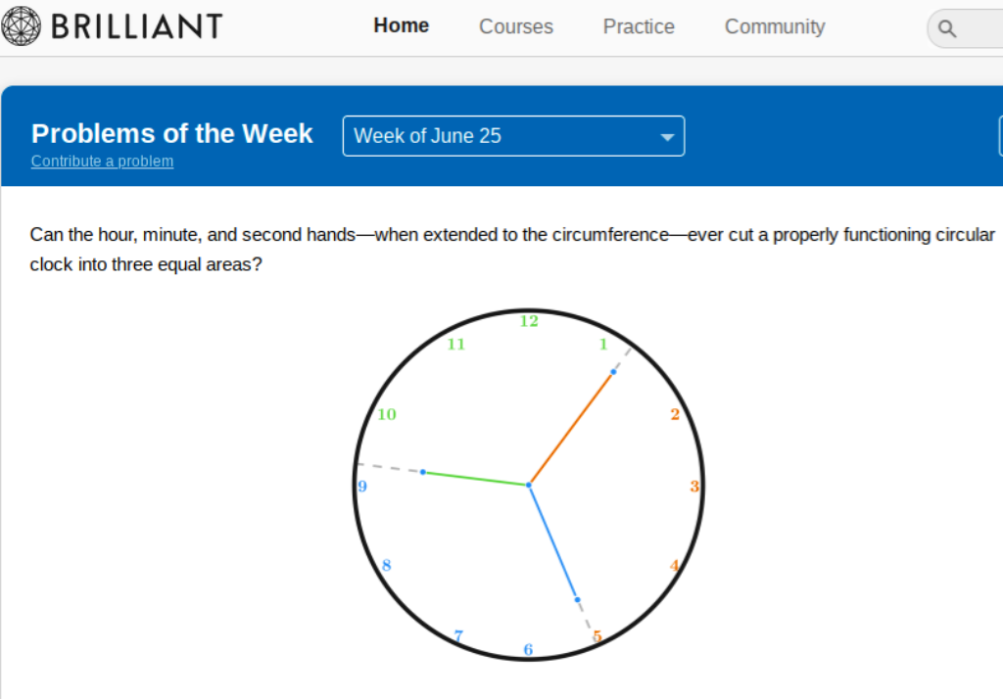Viewport: 1003px width, 699px height.
Task: Click the dot at the green hand tip
Action: [423, 472]
